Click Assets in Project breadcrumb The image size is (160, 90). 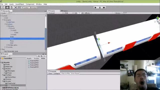29,58
